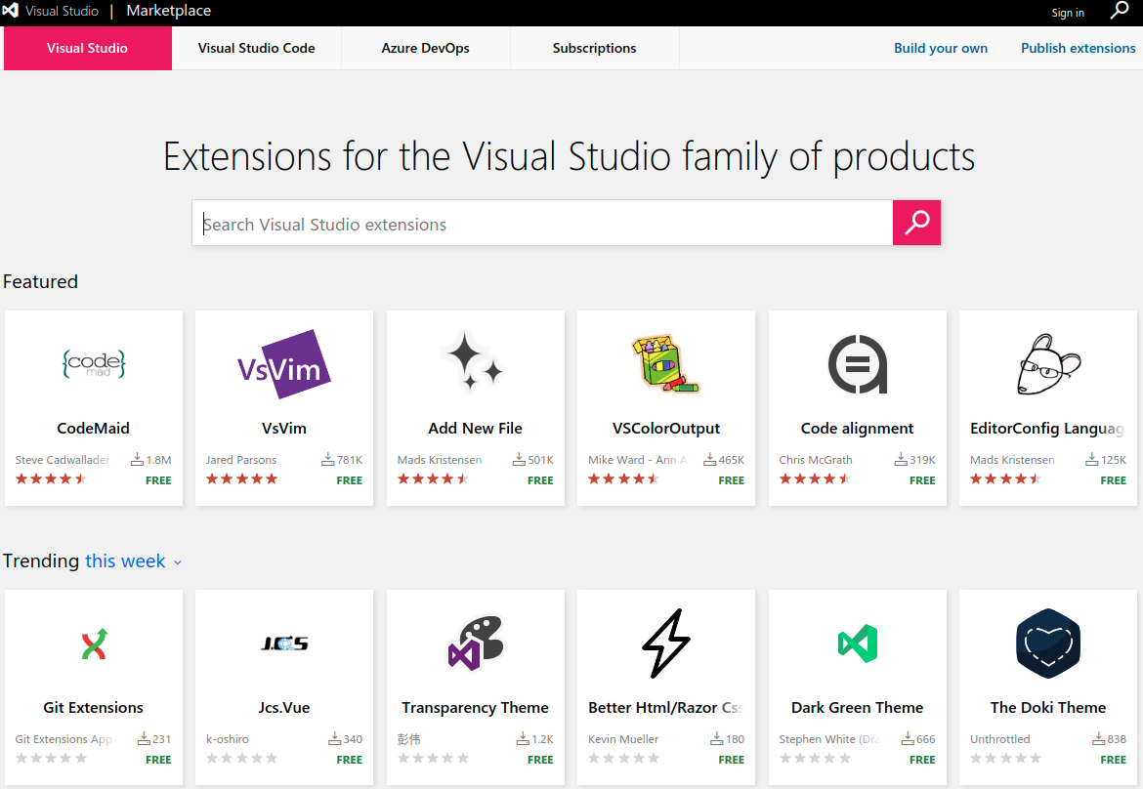Open the Git Extensions arrows icon
The height and width of the screenshot is (789, 1143).
tap(93, 643)
